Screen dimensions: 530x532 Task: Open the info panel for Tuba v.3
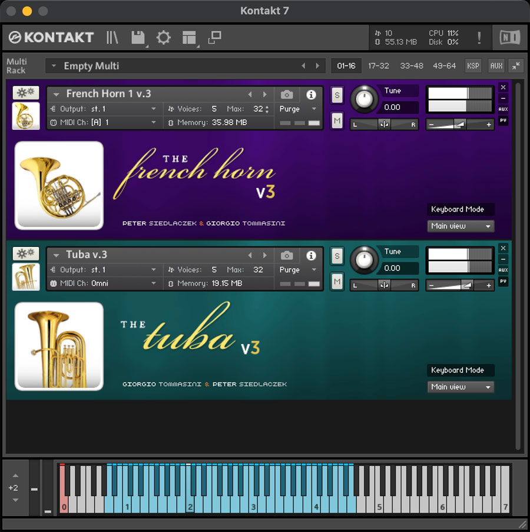point(311,255)
